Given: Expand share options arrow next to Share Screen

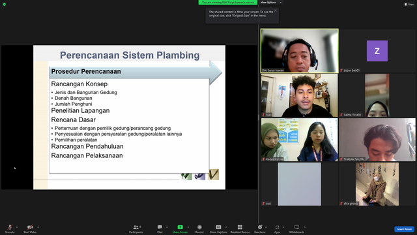Looking at the screenshot, I should [x=188, y=227].
